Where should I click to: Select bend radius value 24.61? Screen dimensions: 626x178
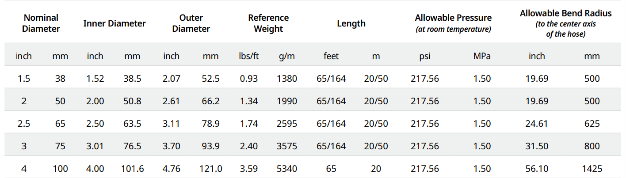[x=537, y=124]
